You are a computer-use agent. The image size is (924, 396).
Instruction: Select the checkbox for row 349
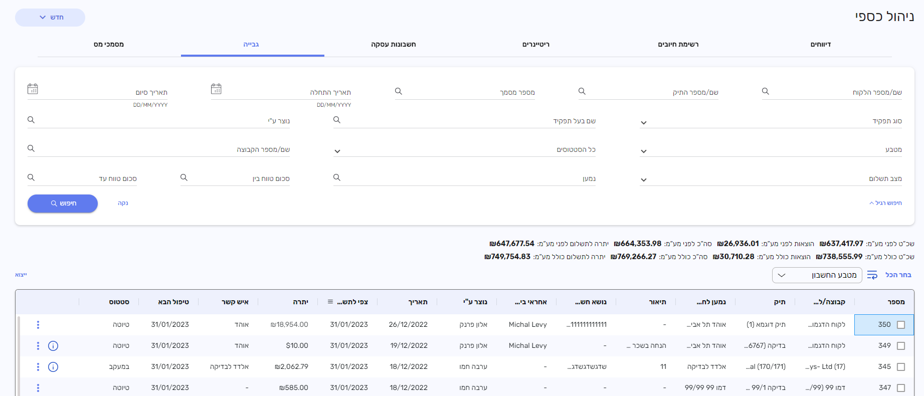900,346
